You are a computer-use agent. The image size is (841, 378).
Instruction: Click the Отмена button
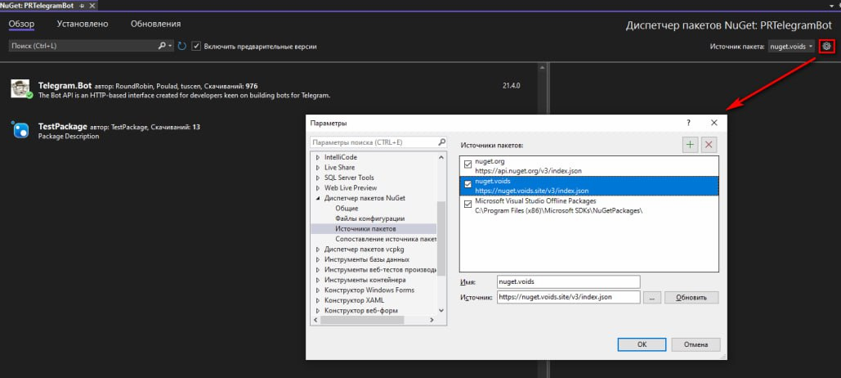click(x=696, y=344)
